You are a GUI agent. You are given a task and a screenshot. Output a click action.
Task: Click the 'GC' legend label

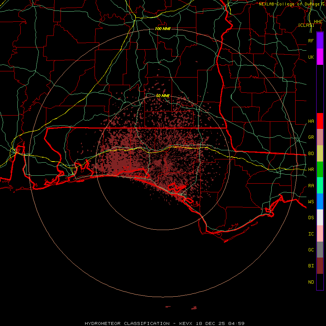tap(311, 250)
